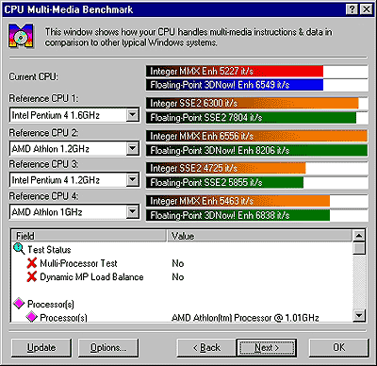Viewport: 377px width, 366px height.
Task: Click the list scrollbar down arrow
Action: click(x=359, y=315)
